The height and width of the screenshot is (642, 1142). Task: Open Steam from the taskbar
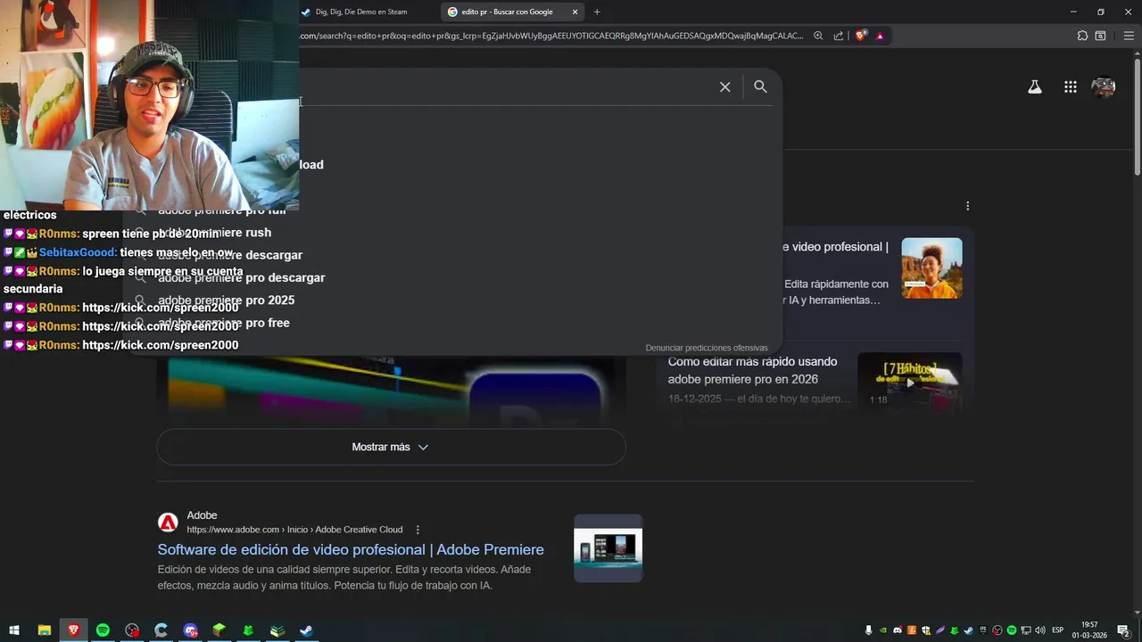coord(306,630)
